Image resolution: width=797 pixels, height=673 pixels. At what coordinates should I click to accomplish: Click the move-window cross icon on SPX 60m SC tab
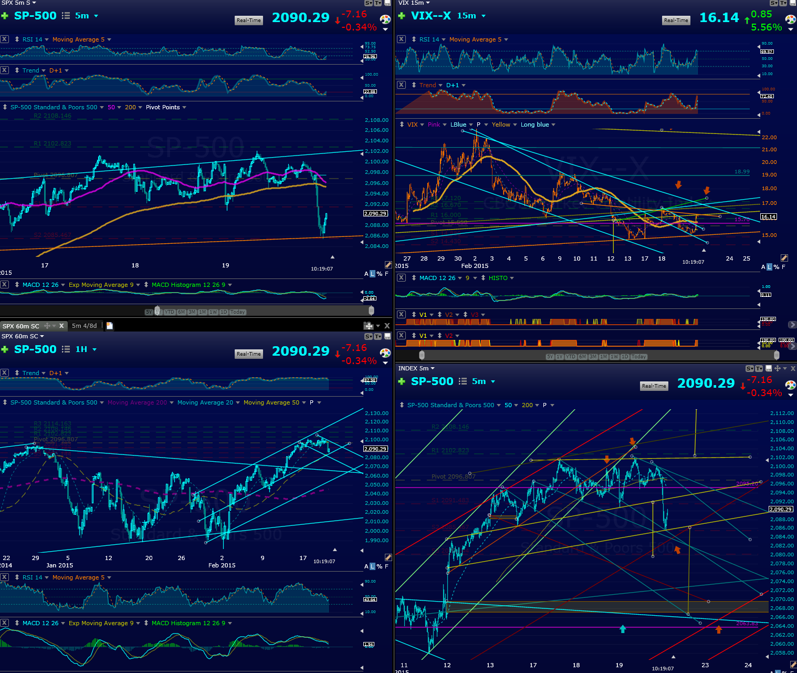coord(47,326)
